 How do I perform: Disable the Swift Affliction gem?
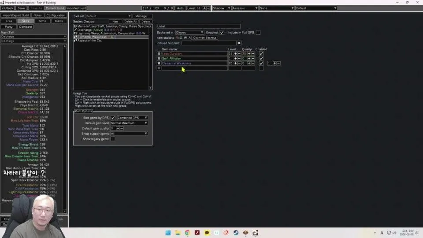[261, 59]
